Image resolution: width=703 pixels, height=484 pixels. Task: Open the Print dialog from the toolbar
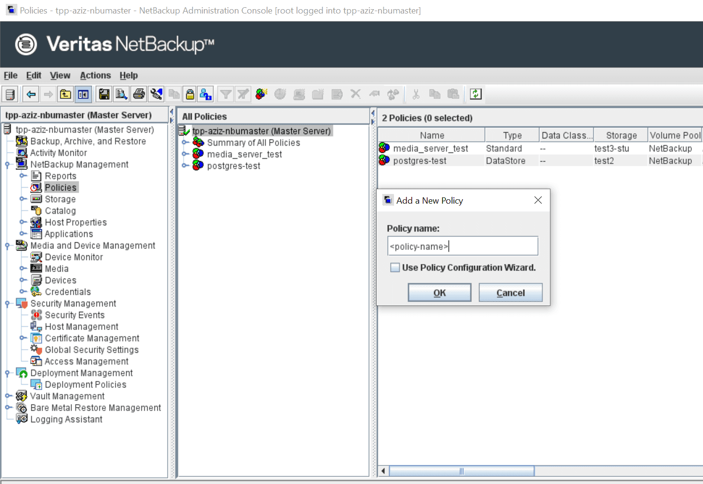tap(139, 94)
